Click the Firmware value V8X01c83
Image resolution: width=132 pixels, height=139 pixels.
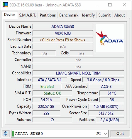(x=63, y=33)
